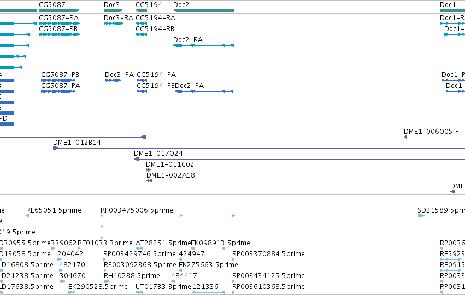
Task: Select the Doc2 gene bar
Action: pyautogui.click(x=204, y=10)
